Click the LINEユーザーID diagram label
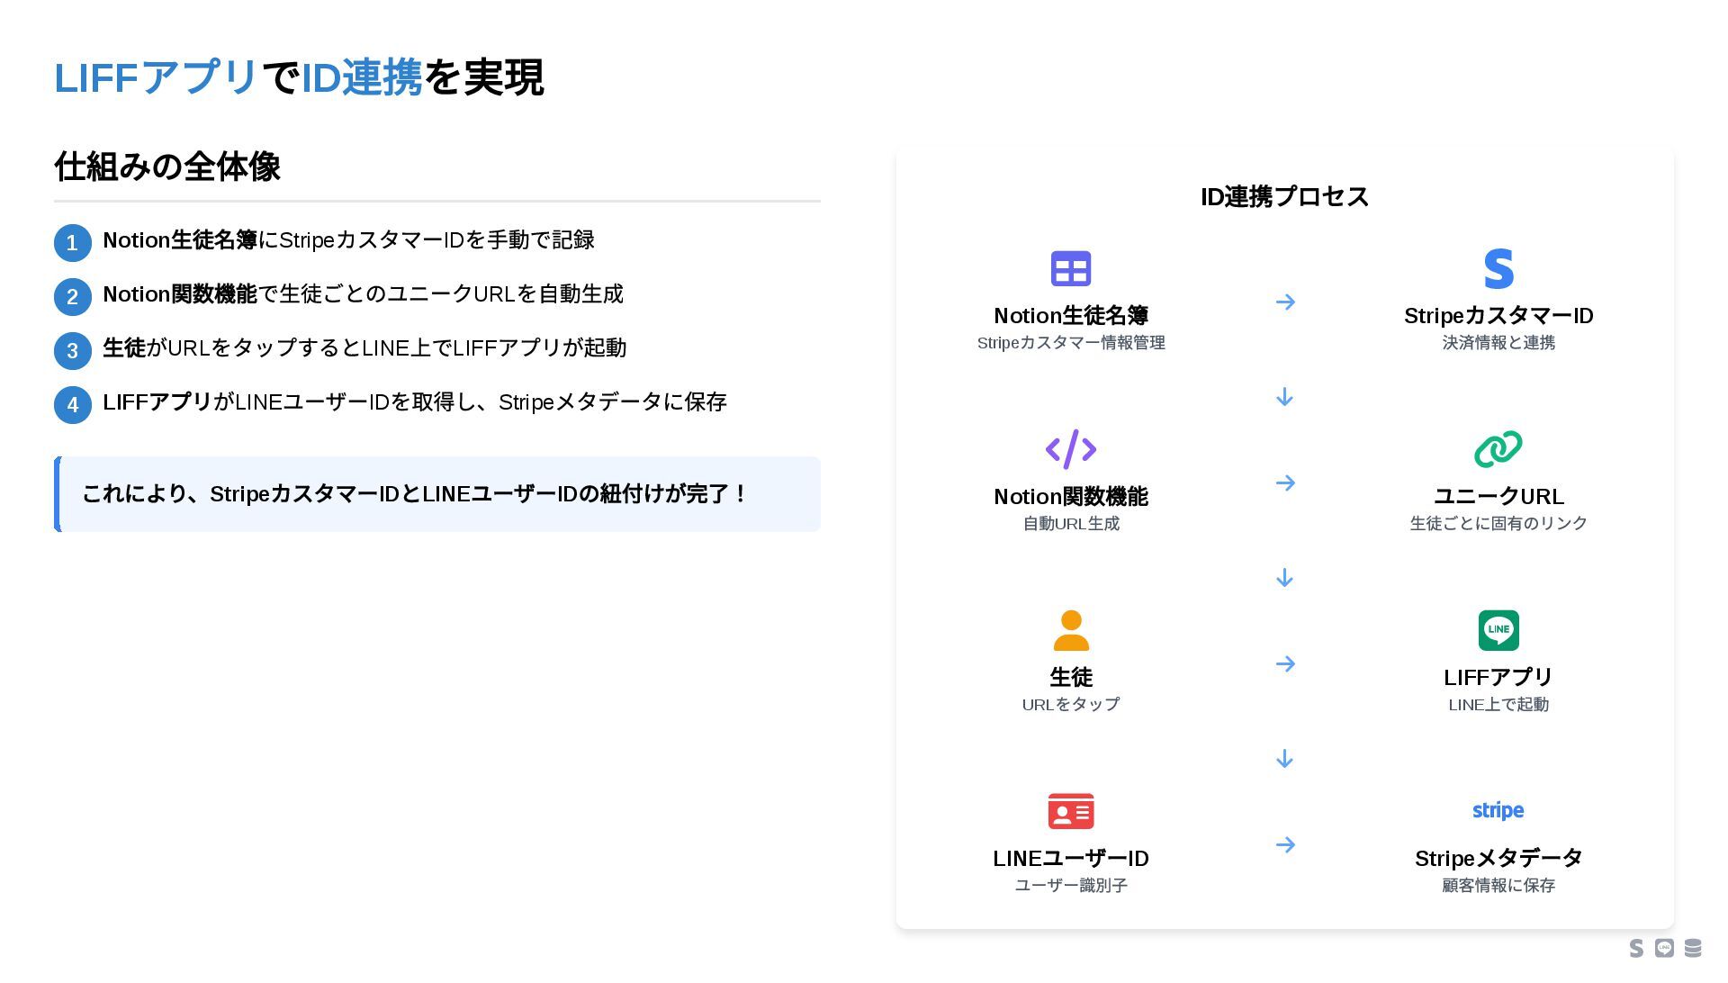This screenshot has height=983, width=1728. pyautogui.click(x=1071, y=859)
